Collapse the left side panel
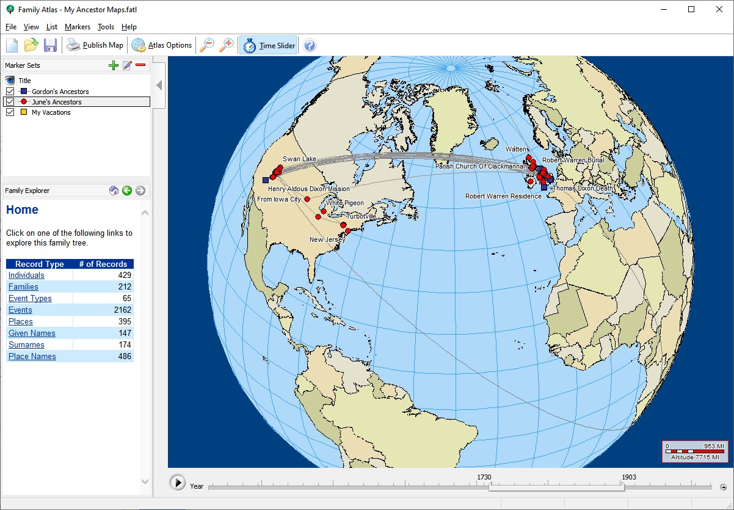 (159, 86)
